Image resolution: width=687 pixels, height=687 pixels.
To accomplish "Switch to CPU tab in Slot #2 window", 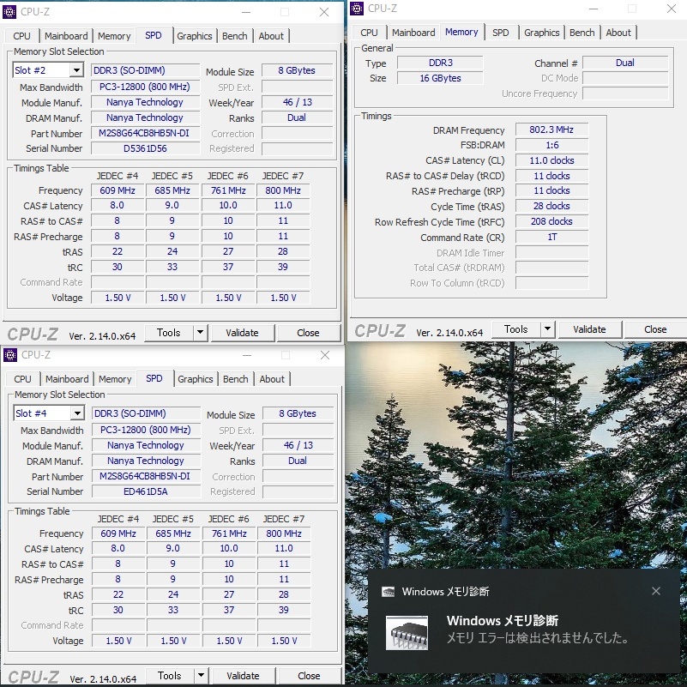I will 22,36.
